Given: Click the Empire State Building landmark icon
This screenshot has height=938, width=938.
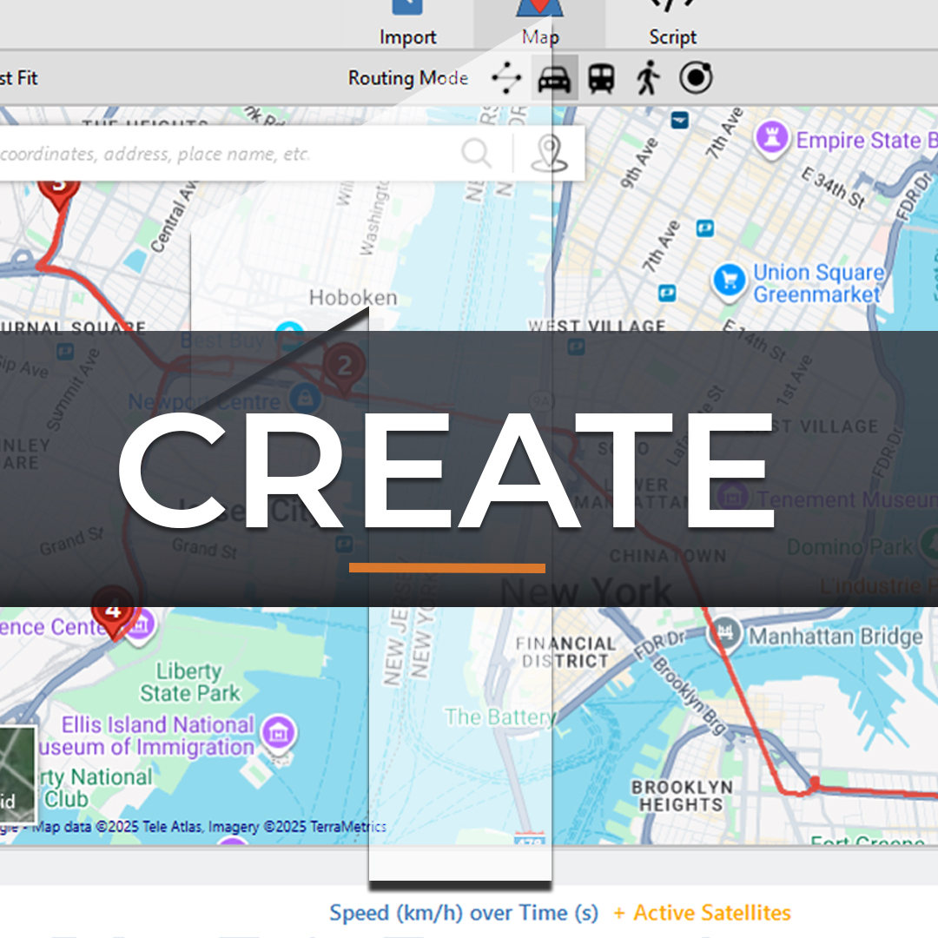Looking at the screenshot, I should pyautogui.click(x=770, y=139).
